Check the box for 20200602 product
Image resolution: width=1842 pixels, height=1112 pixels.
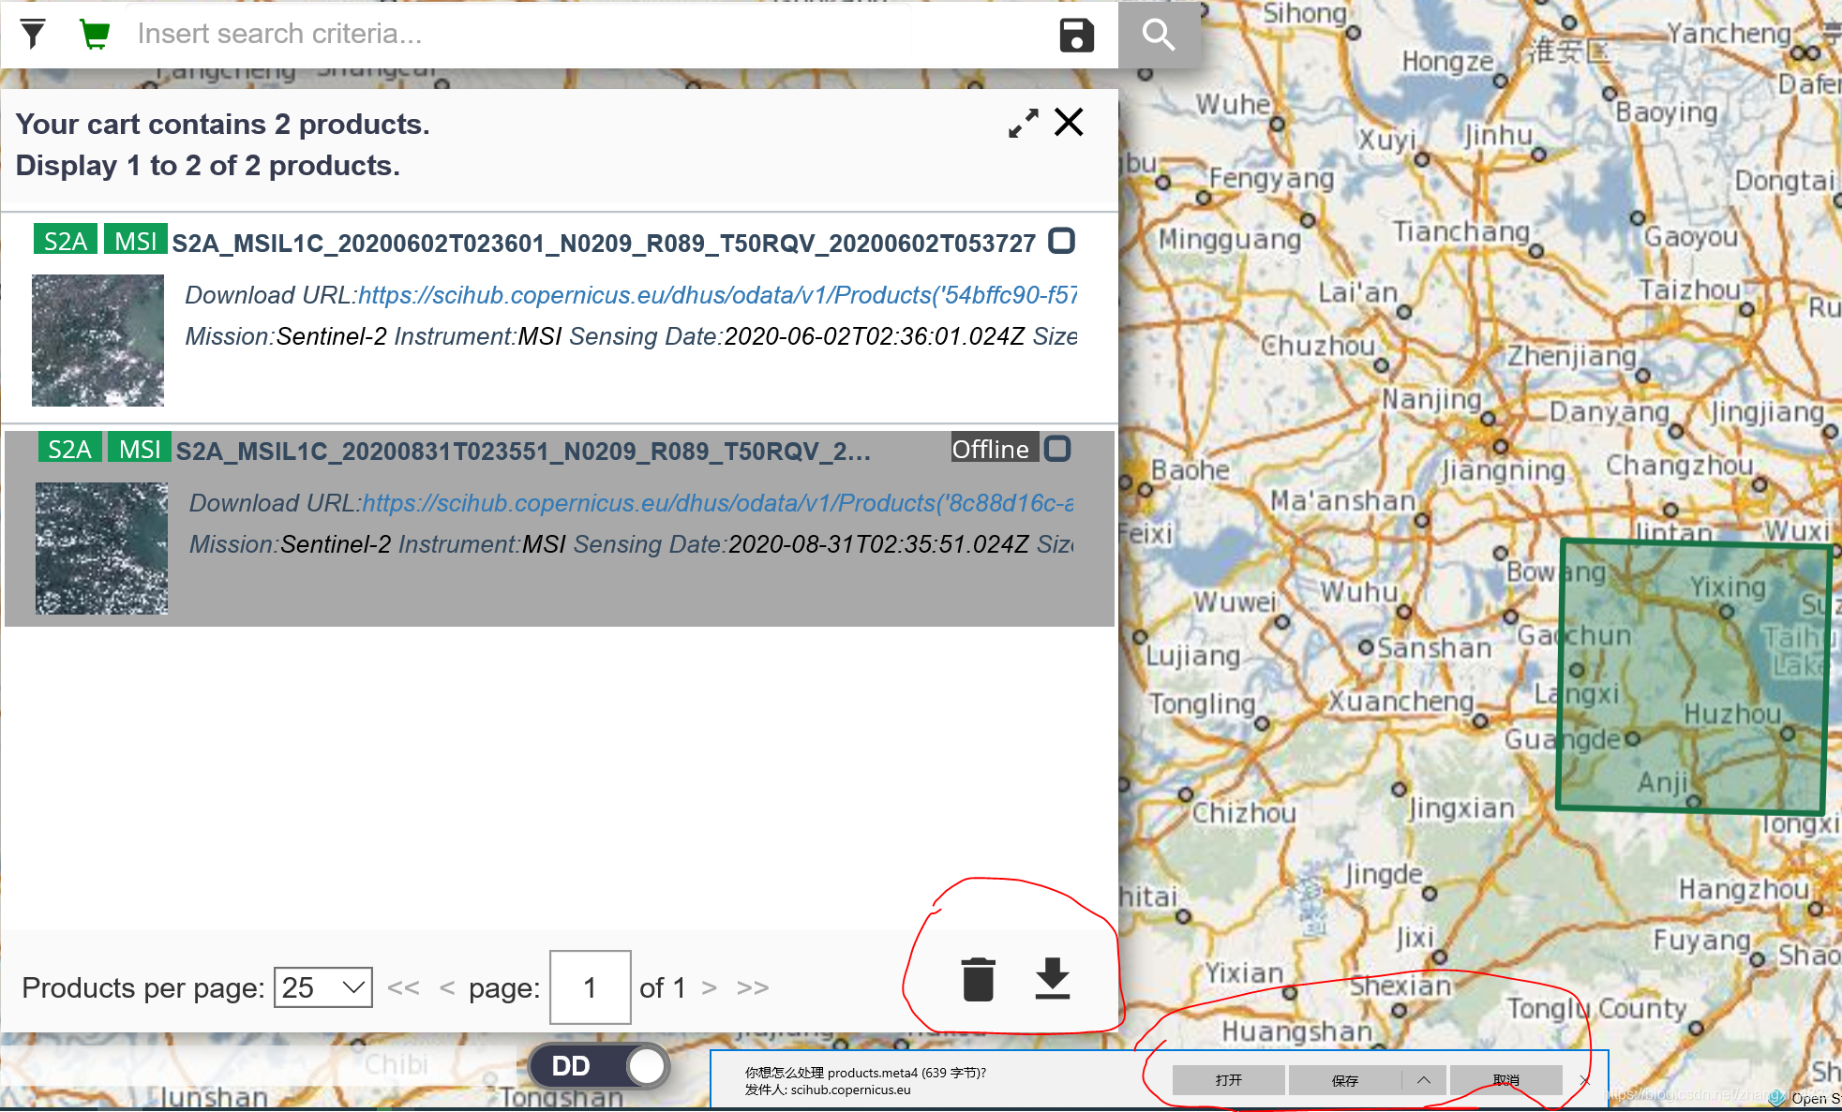(1061, 242)
